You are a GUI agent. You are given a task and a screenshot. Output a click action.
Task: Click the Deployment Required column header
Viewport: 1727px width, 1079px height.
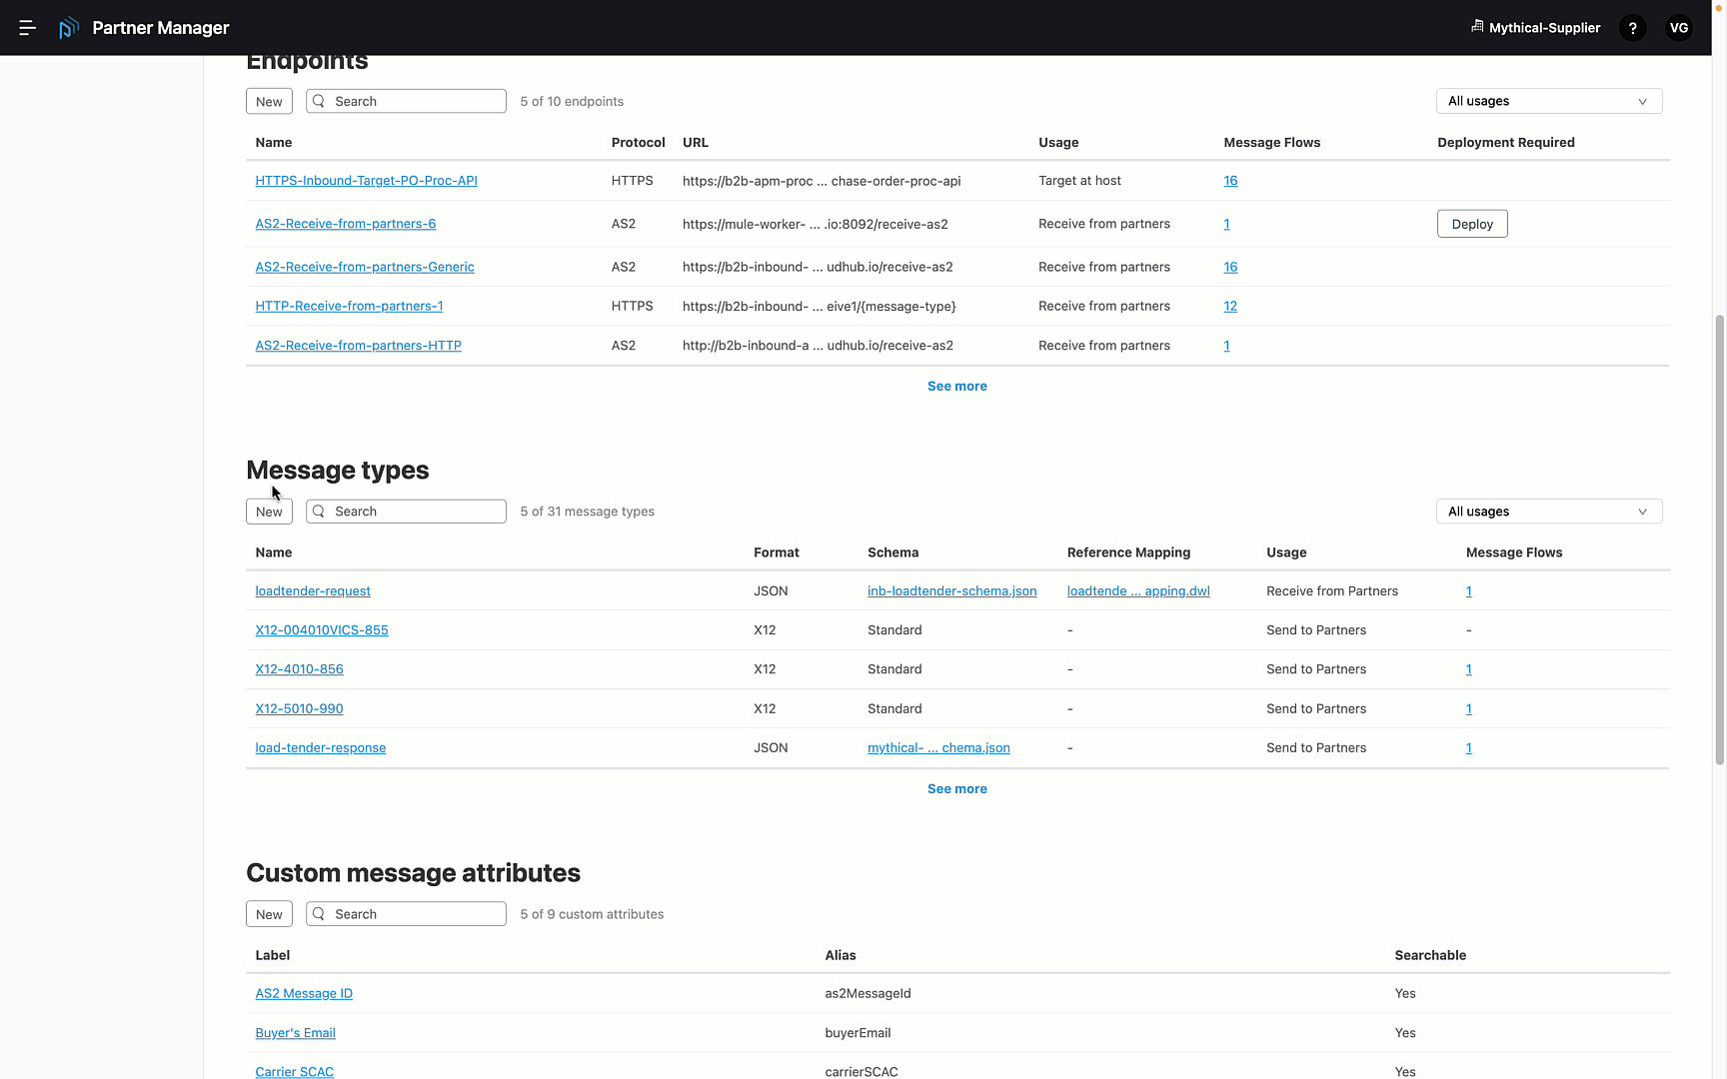click(x=1506, y=143)
